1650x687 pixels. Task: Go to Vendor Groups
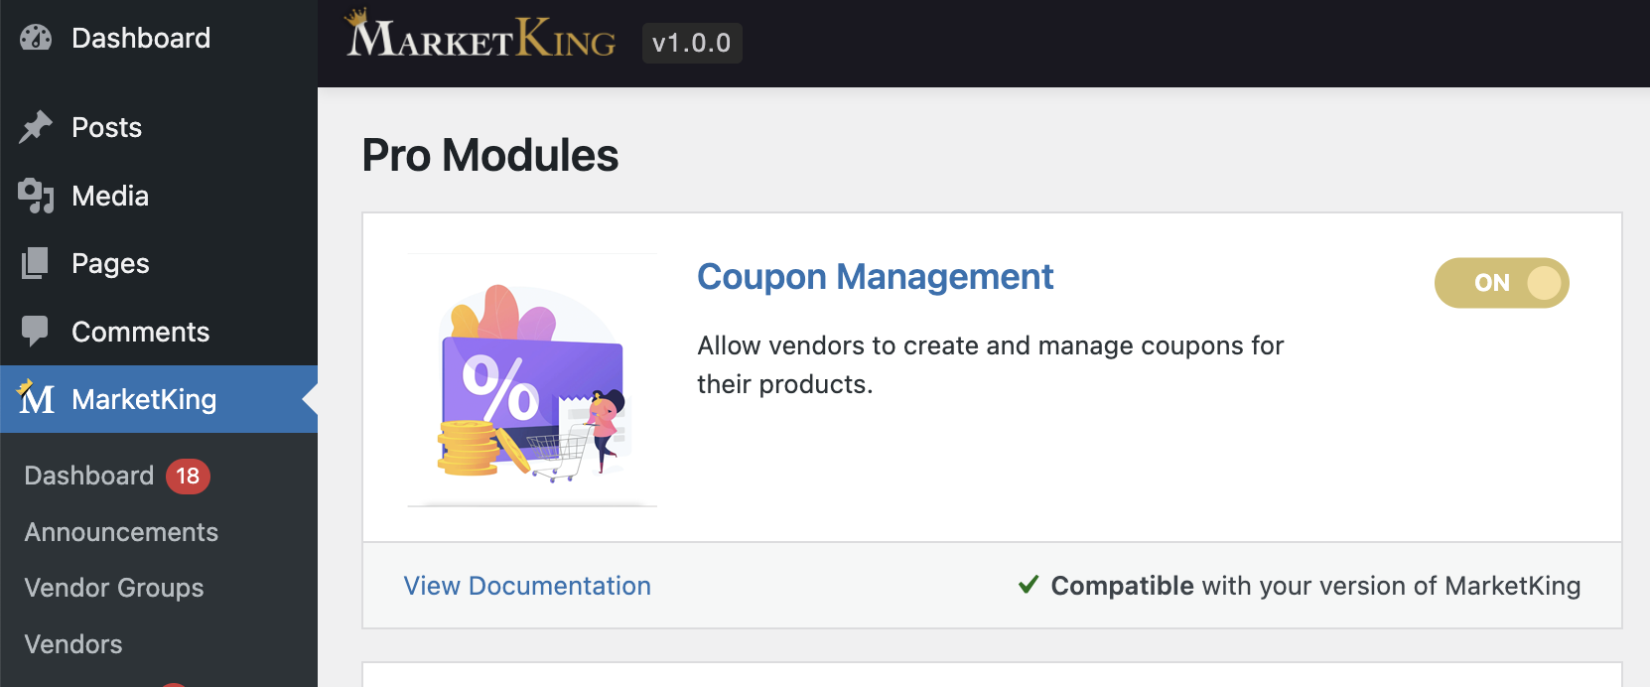point(112,588)
